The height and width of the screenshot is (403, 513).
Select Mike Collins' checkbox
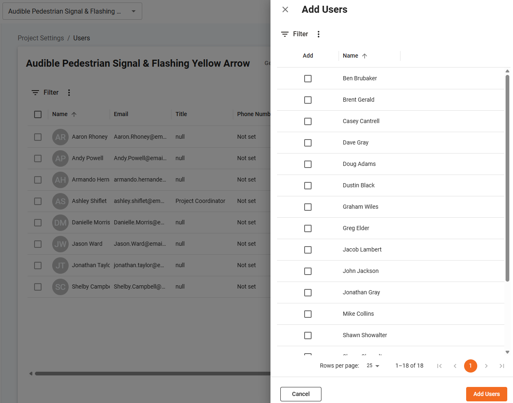(308, 314)
